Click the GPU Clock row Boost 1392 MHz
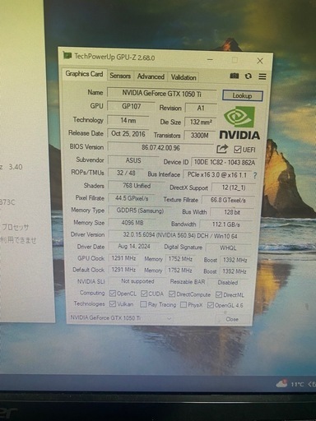This screenshot has width=316, height=421. point(235,260)
